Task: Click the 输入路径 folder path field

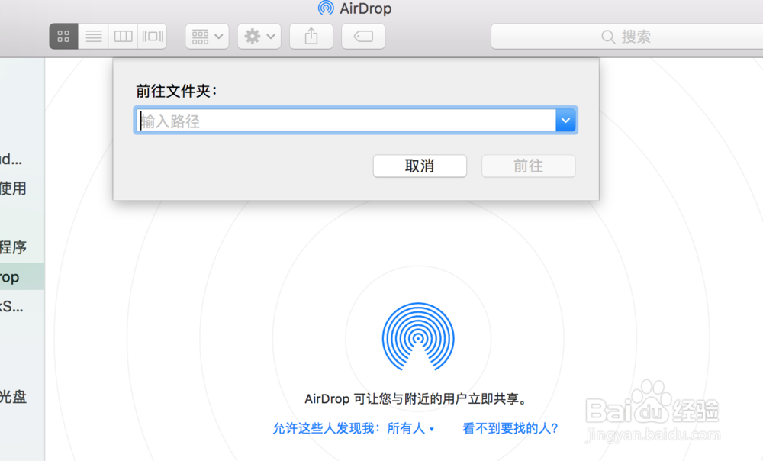Action: click(x=345, y=121)
